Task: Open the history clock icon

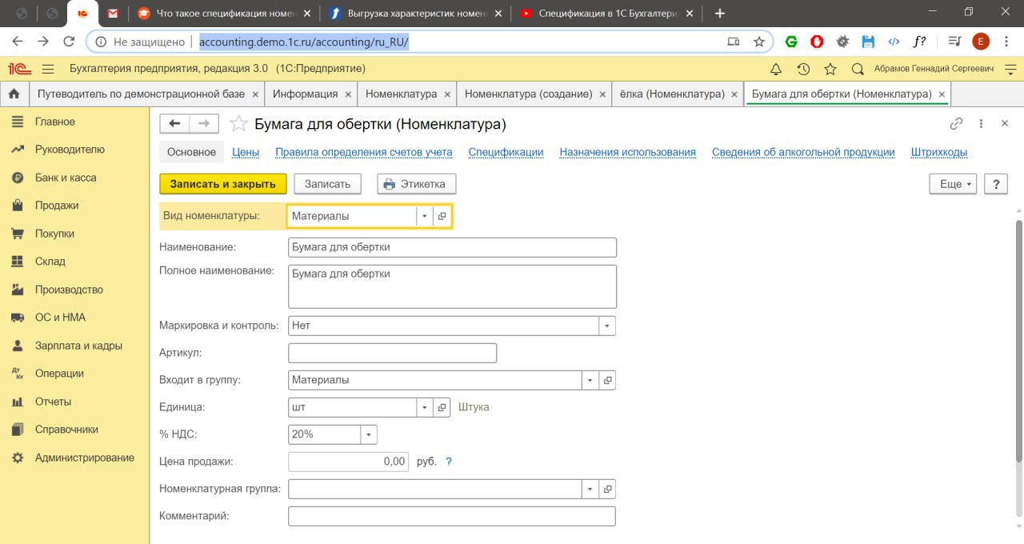Action: (x=803, y=69)
